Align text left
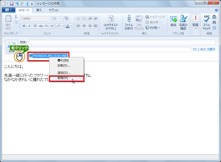Screen dimensions: 221x162 pos(78,26)
